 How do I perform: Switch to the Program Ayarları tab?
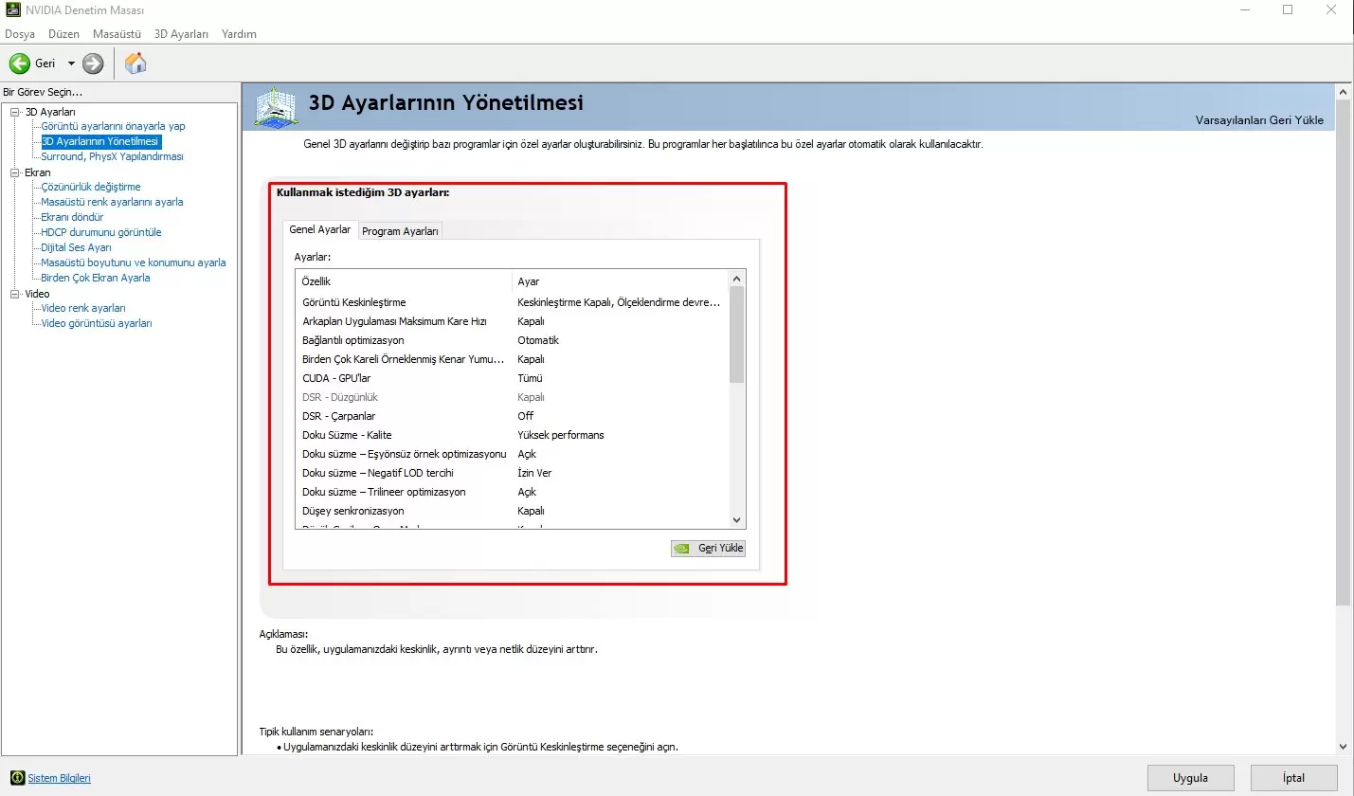point(400,231)
